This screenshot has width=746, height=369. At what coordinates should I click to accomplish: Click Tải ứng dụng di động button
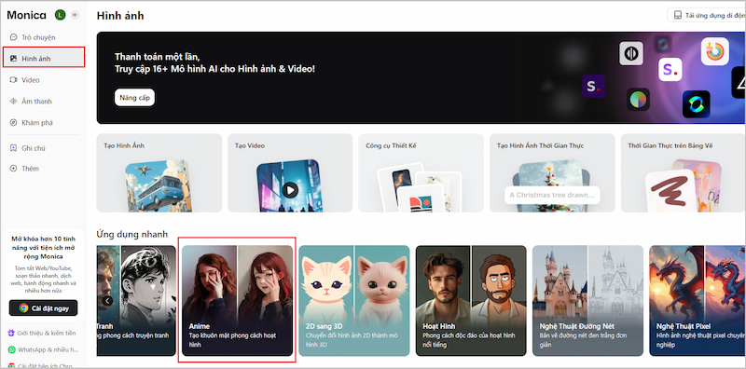pos(707,16)
